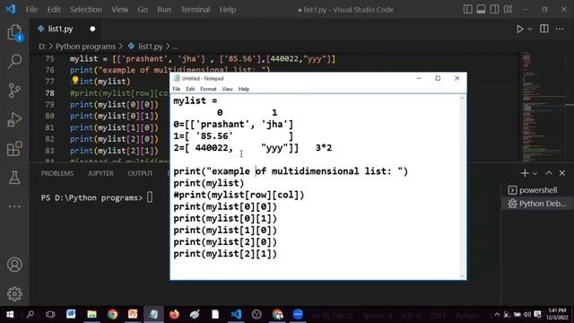Open Notepad View menu

pyautogui.click(x=227, y=89)
